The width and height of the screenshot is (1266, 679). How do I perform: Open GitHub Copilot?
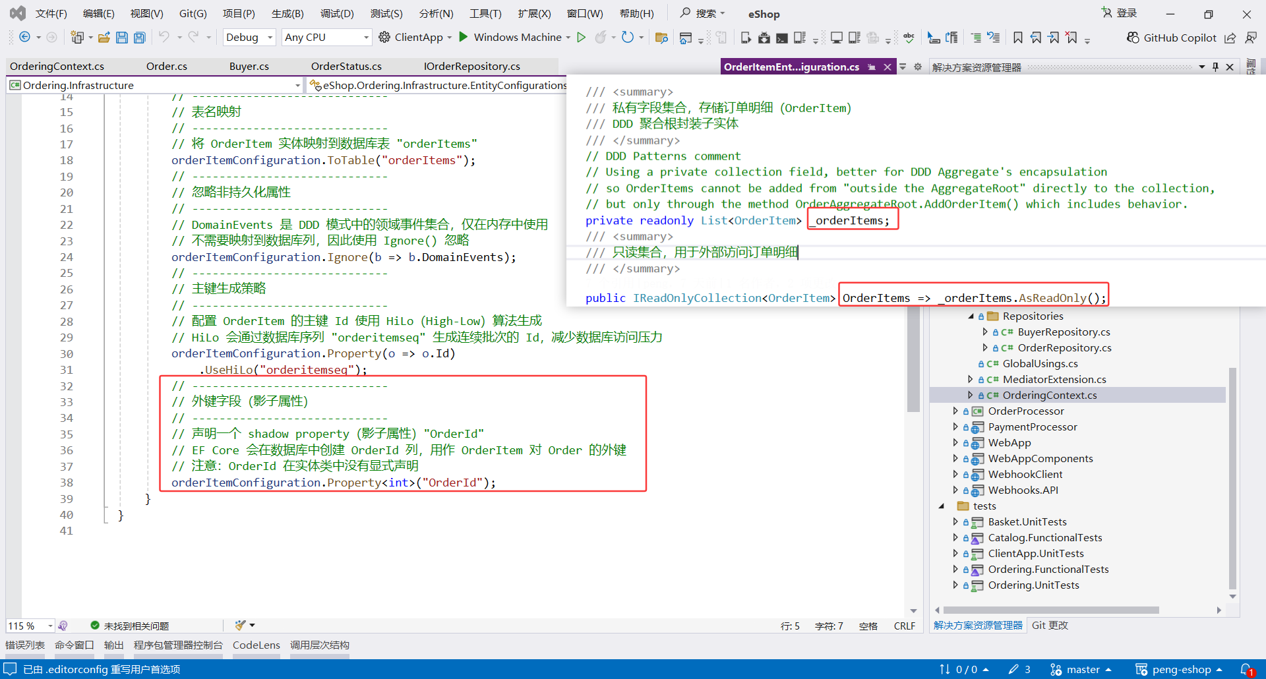tap(1172, 38)
